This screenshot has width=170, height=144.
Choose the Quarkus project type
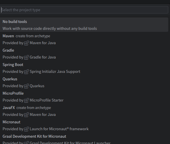[84, 82]
